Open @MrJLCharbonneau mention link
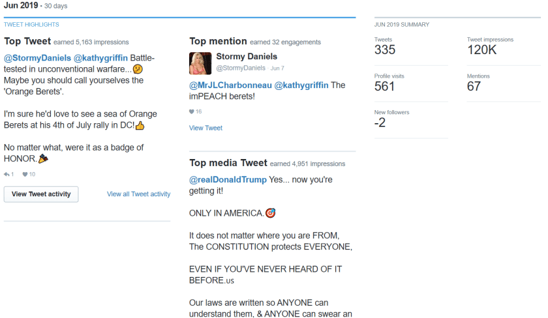This screenshot has width=548, height=318. [x=230, y=85]
